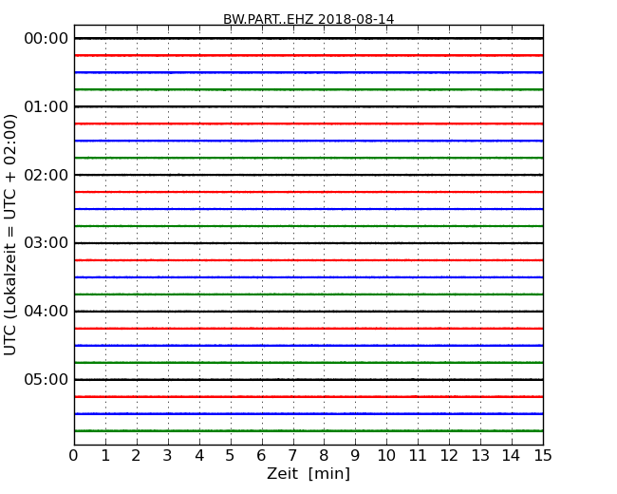Pick the 02:00 y-axis tick label
Viewport: 617px width, 494px height.
47,175
